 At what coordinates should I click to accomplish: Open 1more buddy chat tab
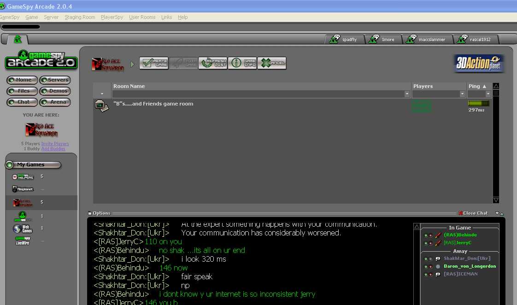[x=383, y=39]
